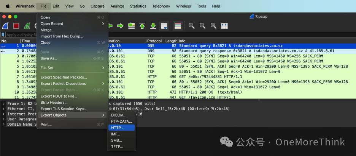Screen dimensions: 356x156
Task: Open the Telephony menu
Action: coord(161,6)
